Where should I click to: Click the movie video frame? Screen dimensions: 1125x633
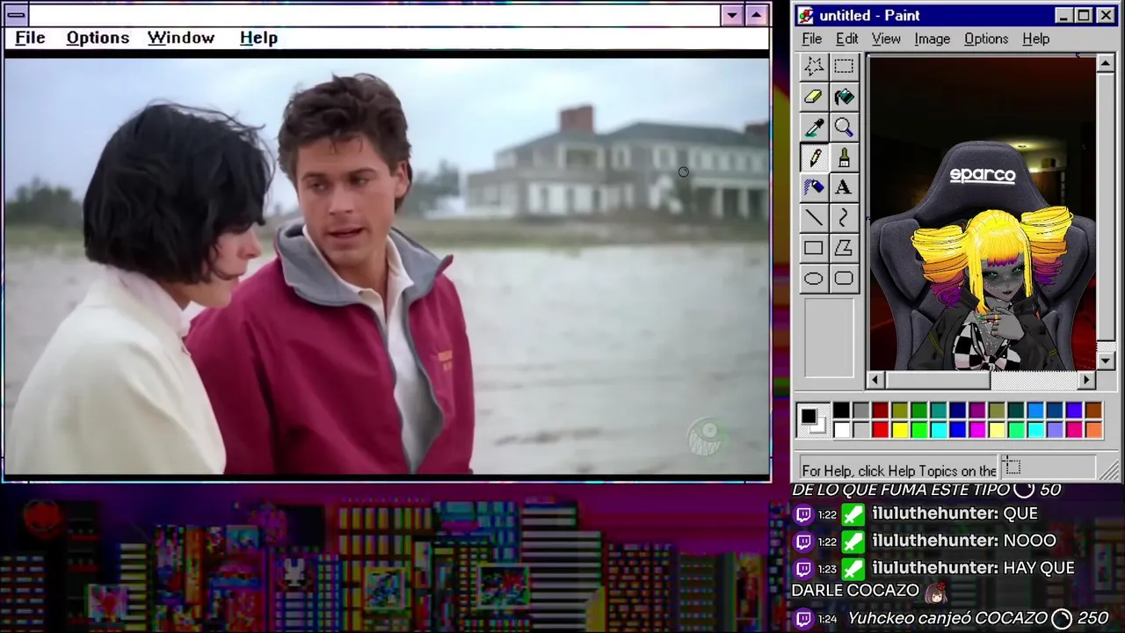point(387,266)
